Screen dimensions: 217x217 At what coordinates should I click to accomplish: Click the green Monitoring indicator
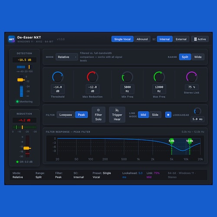[17, 102]
